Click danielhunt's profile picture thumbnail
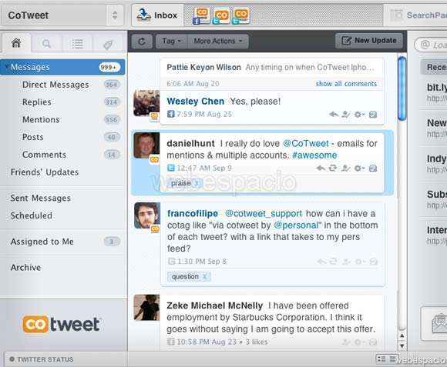 (146, 145)
